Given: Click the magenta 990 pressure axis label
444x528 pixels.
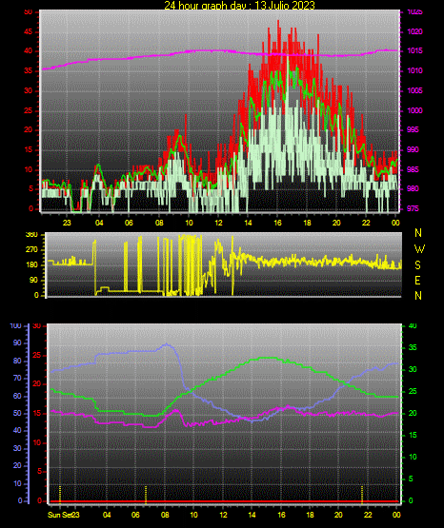Looking at the screenshot, I should 413,149.
